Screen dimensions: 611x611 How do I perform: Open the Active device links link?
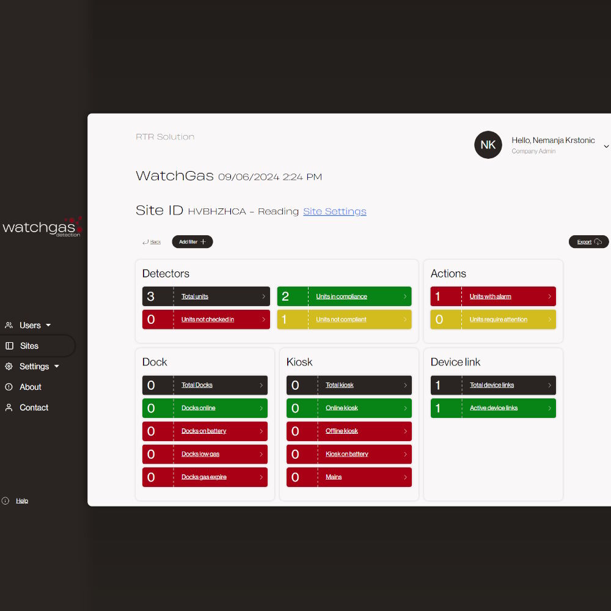pyautogui.click(x=494, y=408)
